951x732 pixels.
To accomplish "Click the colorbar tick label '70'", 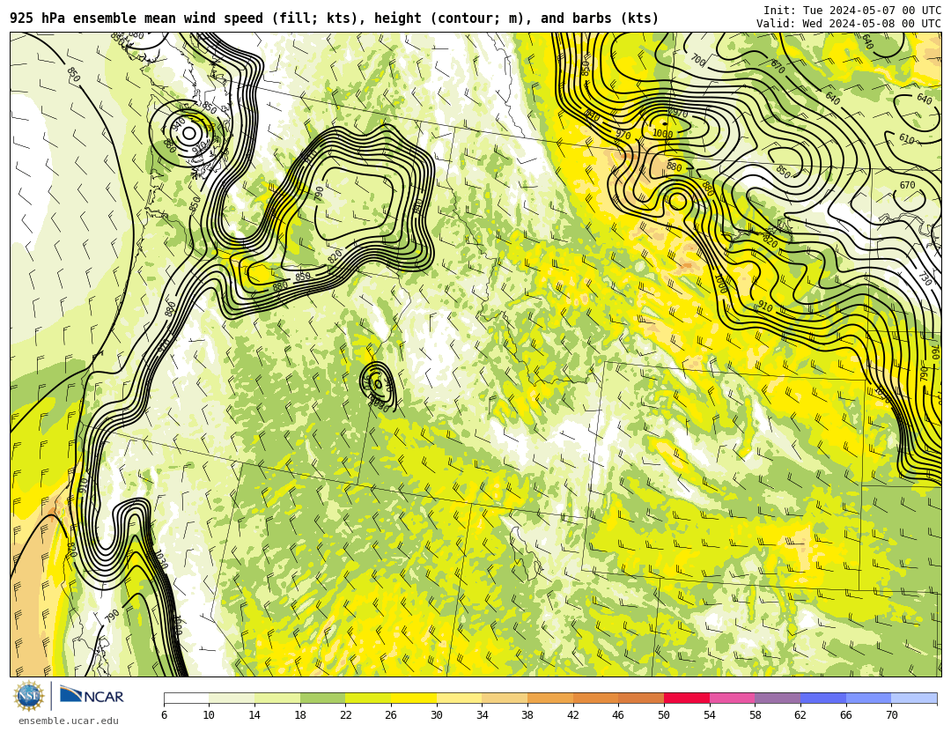I will pyautogui.click(x=891, y=715).
